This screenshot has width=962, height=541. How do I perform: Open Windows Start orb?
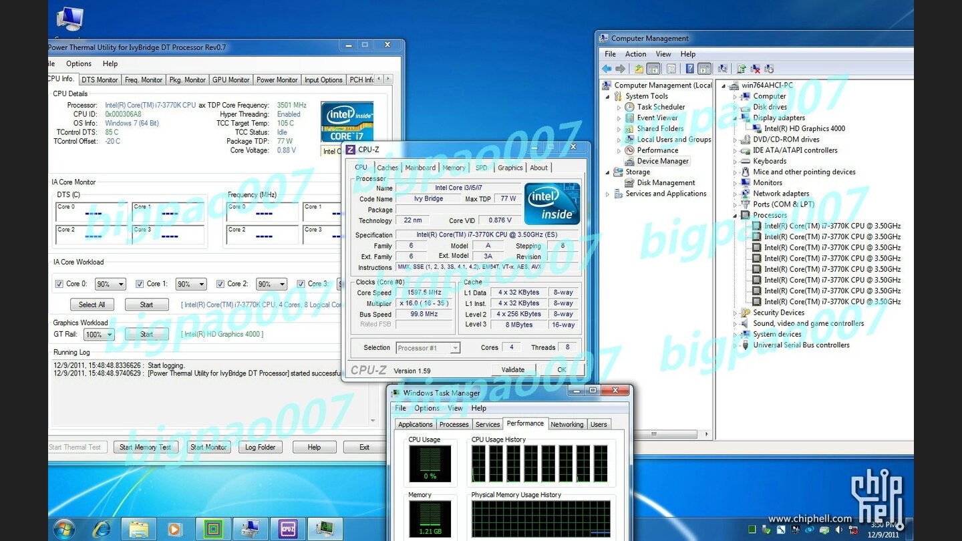64,529
